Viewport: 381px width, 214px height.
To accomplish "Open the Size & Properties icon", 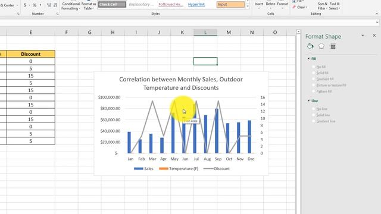I will click(333, 46).
